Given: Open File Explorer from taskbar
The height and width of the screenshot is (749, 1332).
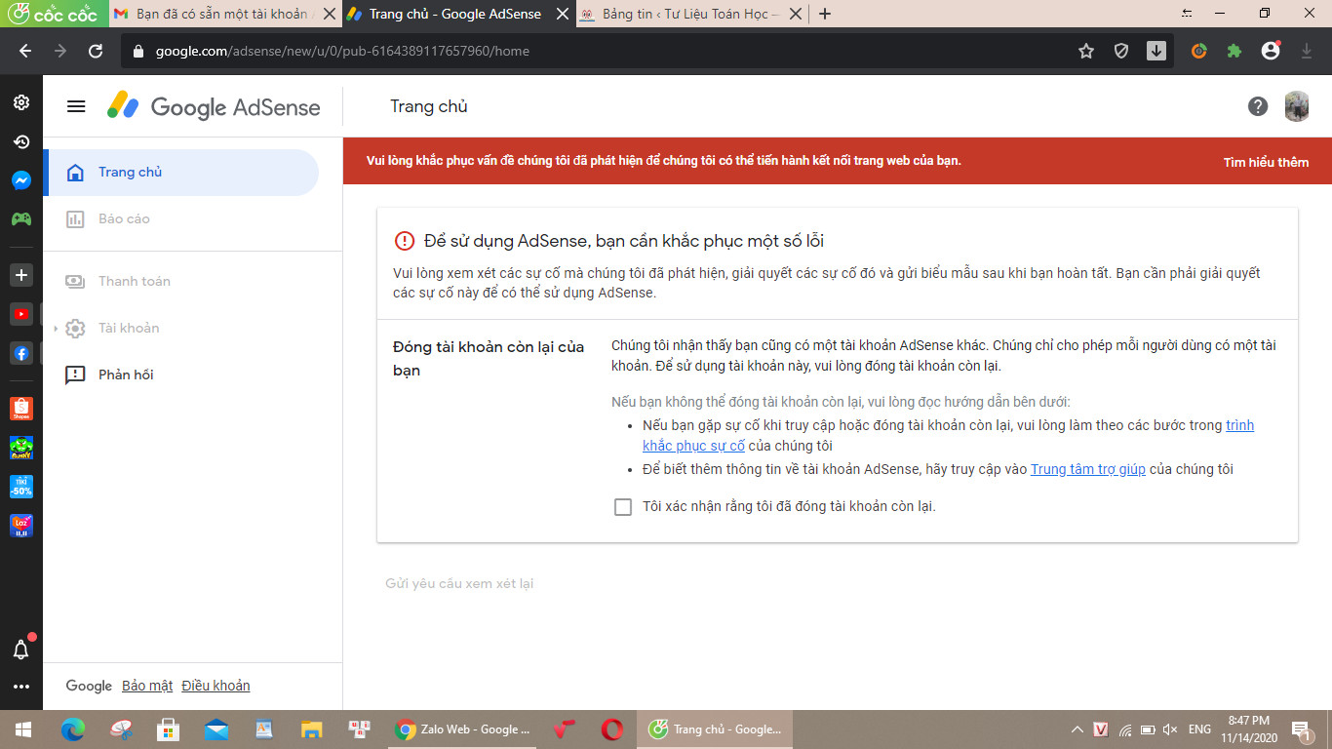Looking at the screenshot, I should click(311, 729).
